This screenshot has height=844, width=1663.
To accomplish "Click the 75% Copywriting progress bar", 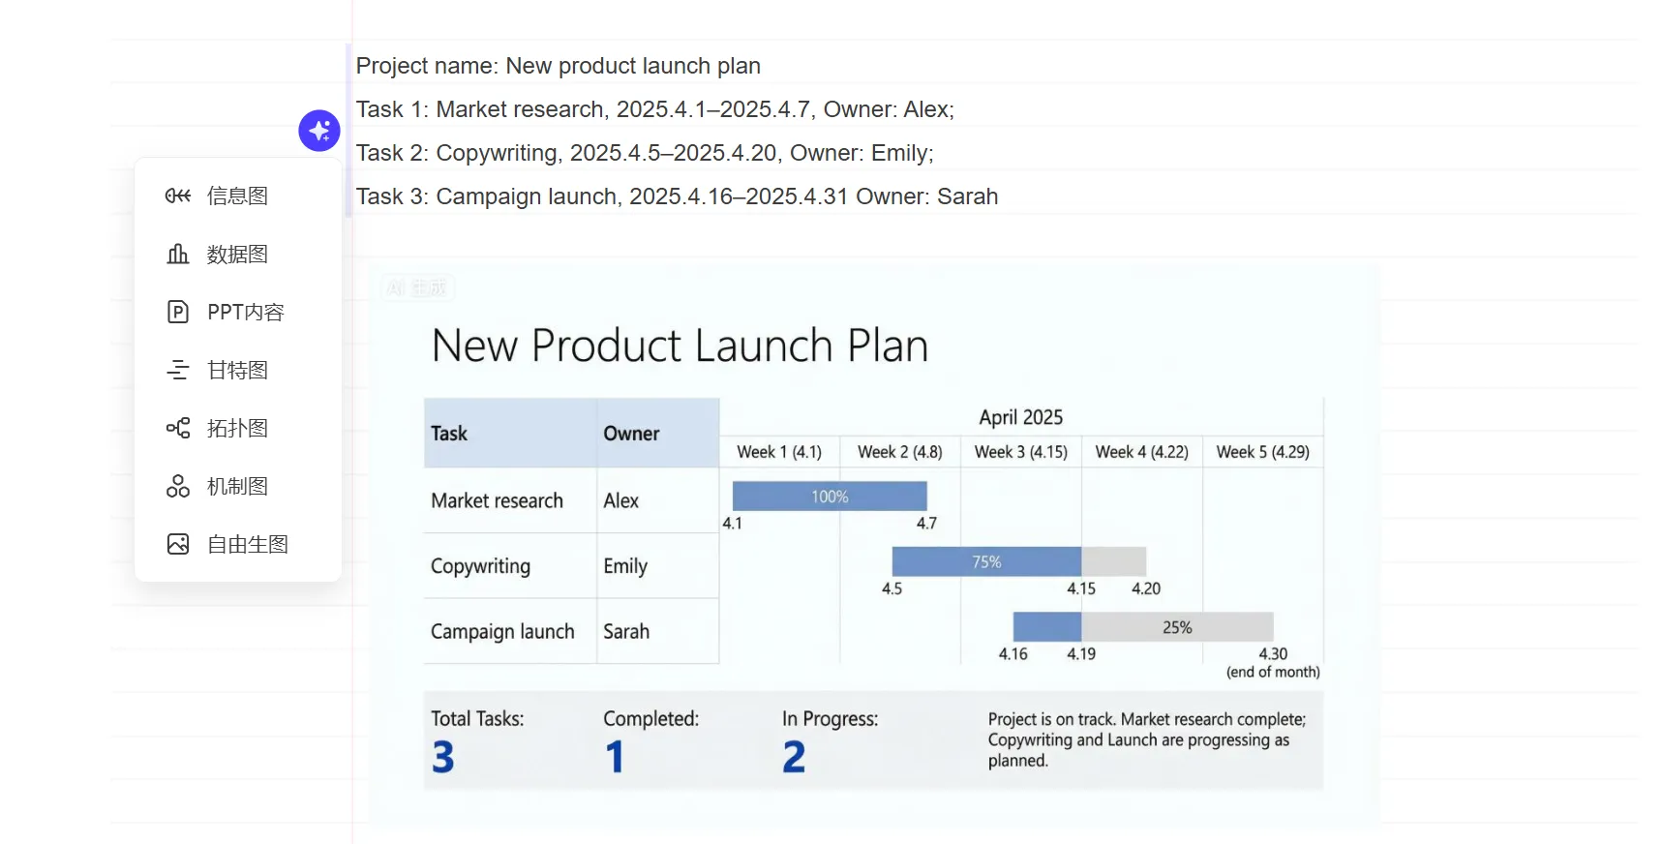I will click(x=985, y=561).
